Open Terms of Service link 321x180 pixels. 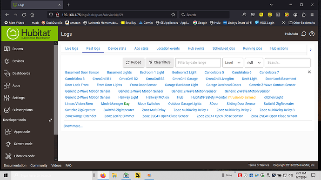(x=259, y=165)
